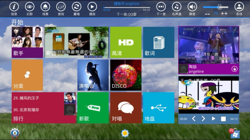250x140 pixels.
Task: Select ranking entry 30. 北京祝福你
Action: point(26,110)
